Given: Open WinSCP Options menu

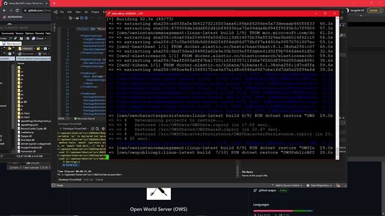Looking at the screenshot, I should coord(29,34).
